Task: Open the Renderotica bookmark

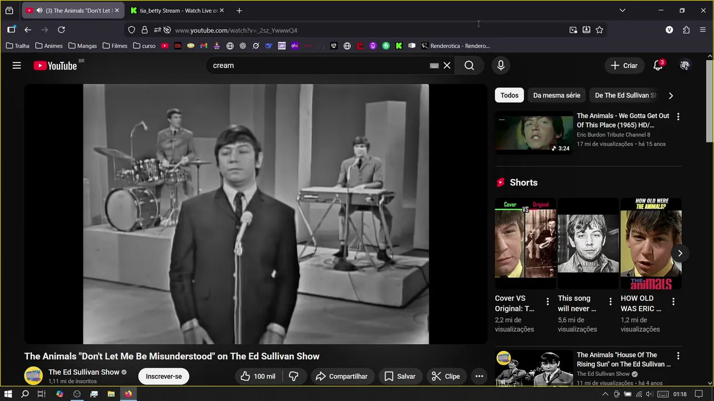Action: click(x=456, y=46)
